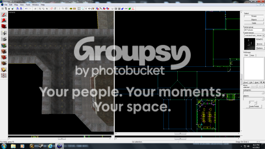This screenshot has width=265, height=149.
Task: Select the Vertex manipulation tool
Action: pyautogui.click(x=4, y=76)
